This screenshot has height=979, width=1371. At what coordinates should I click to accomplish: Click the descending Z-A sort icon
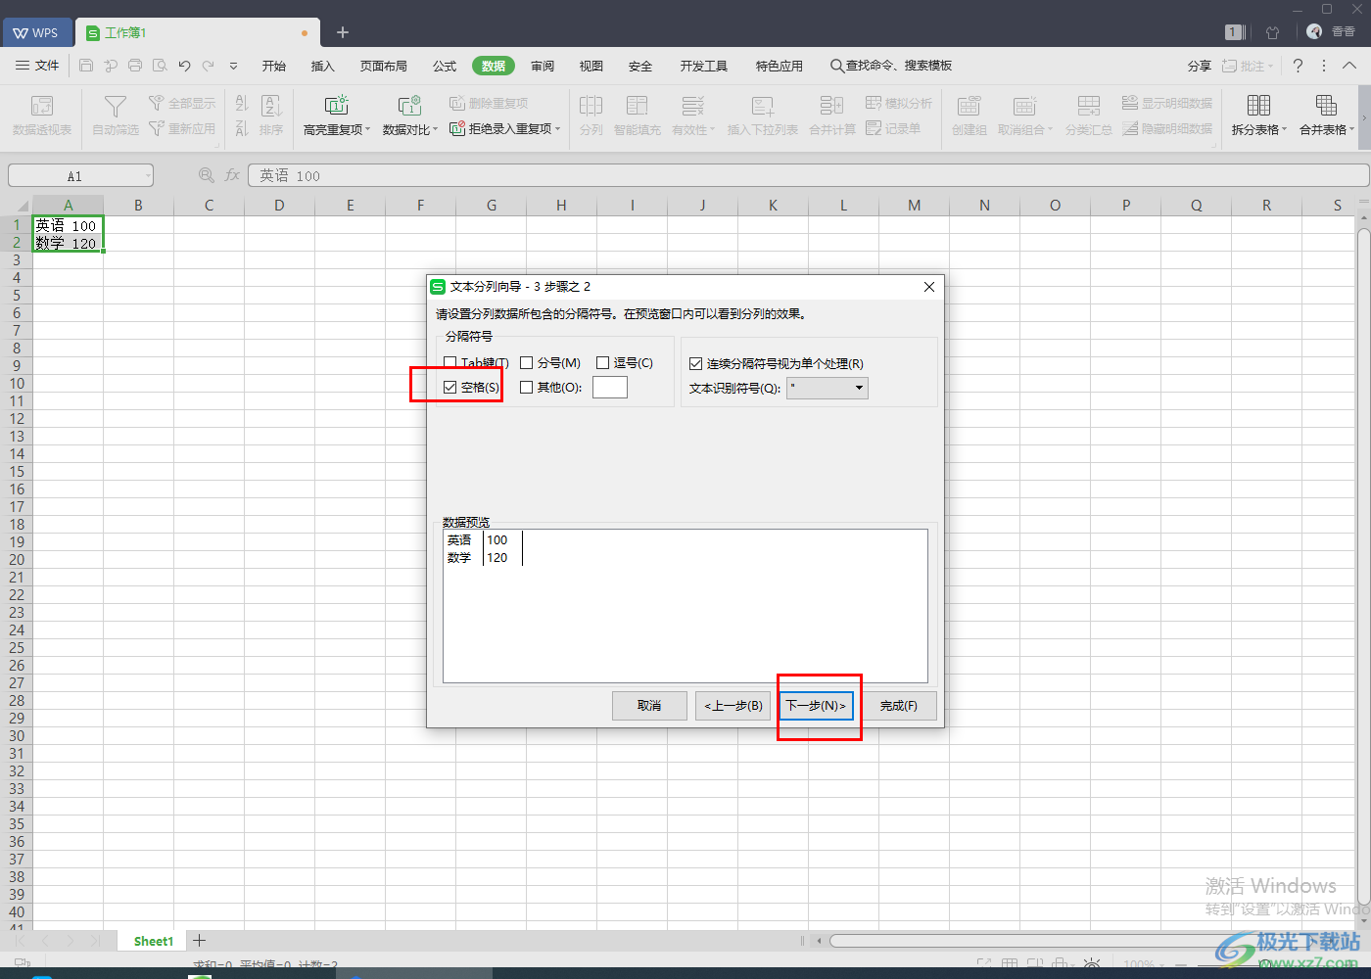coord(242,128)
